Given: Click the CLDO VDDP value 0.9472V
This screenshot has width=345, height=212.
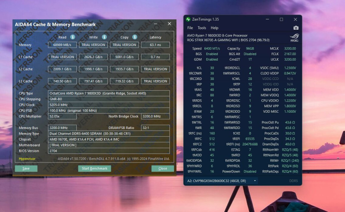Looking at the screenshot, I should tap(290, 73).
